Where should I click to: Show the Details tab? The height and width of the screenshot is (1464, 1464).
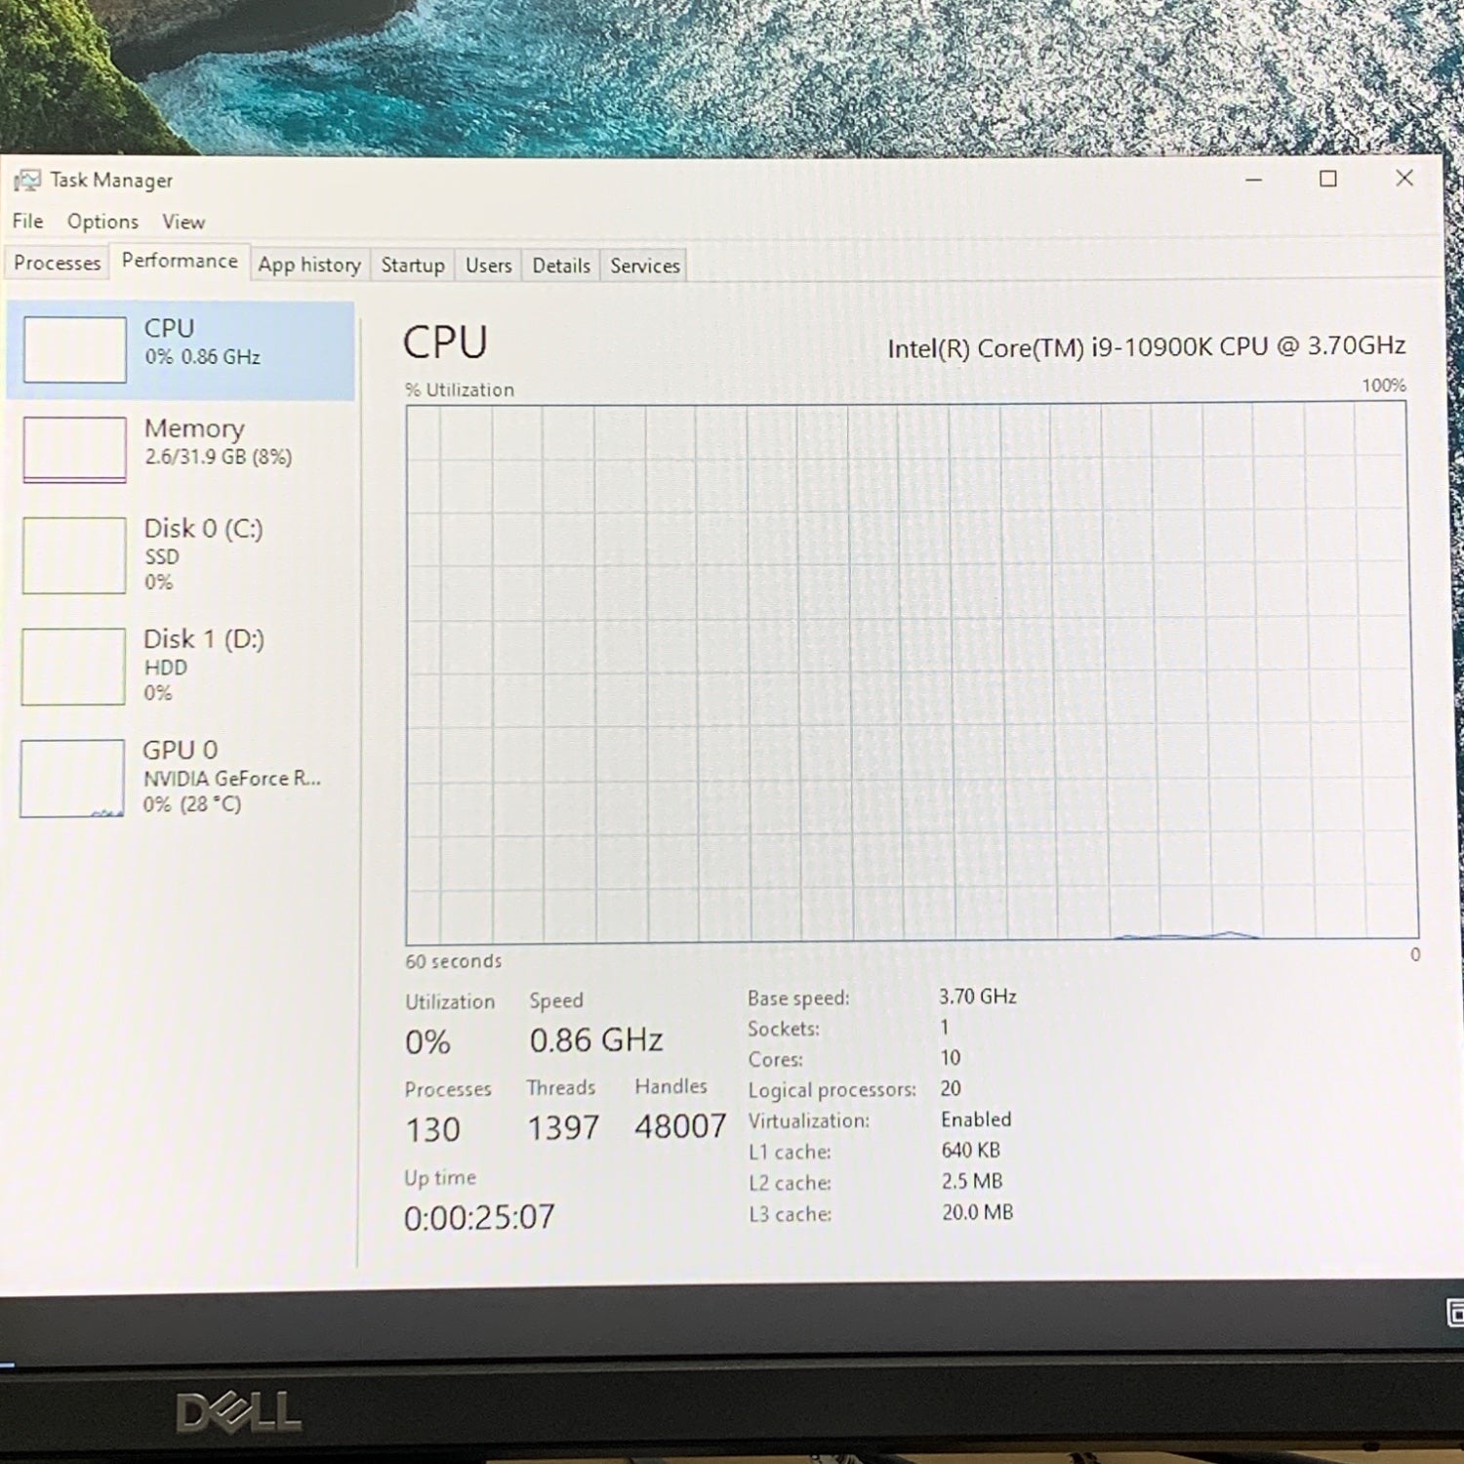561,265
